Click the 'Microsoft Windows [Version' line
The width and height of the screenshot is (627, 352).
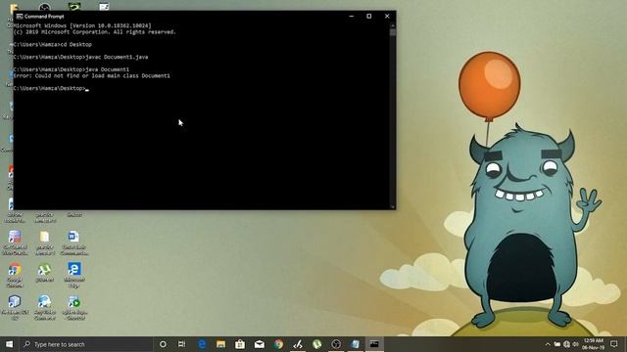(82, 25)
